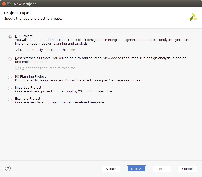
Task: Close the New Project dialog window
Action: (x=4, y=4)
